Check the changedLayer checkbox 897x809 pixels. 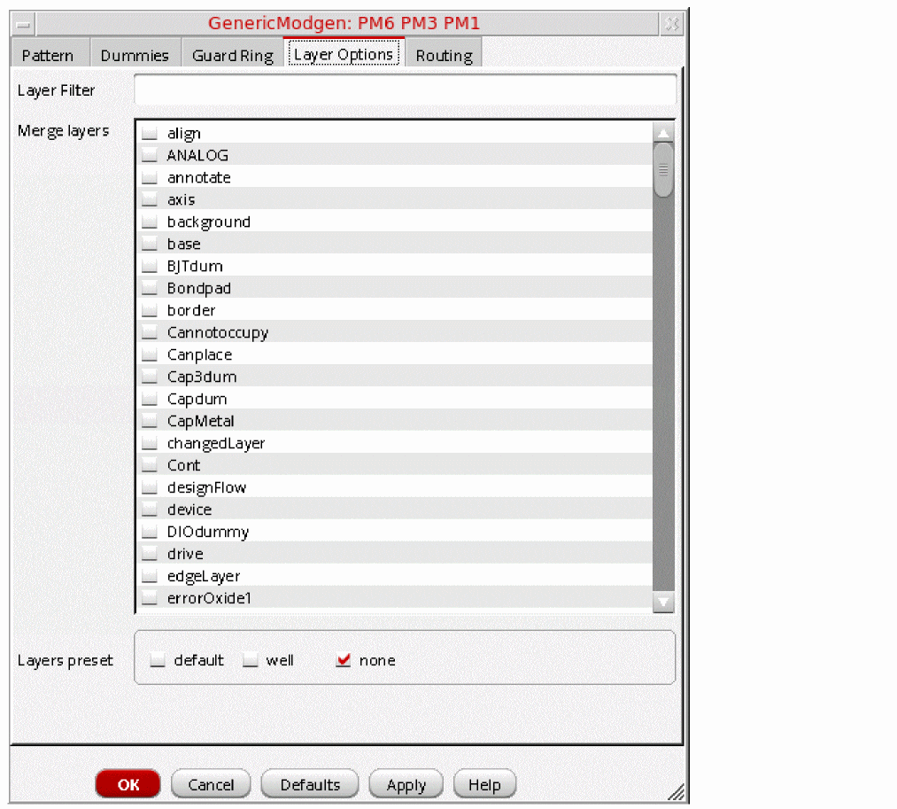[x=150, y=443]
